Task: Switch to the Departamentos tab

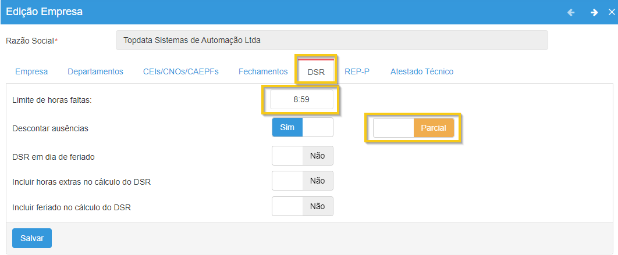Action: (x=95, y=71)
